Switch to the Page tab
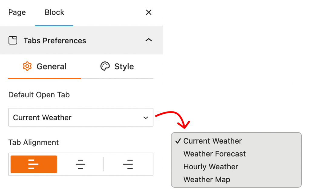Viewport: 310px width, 195px height. [x=17, y=12]
